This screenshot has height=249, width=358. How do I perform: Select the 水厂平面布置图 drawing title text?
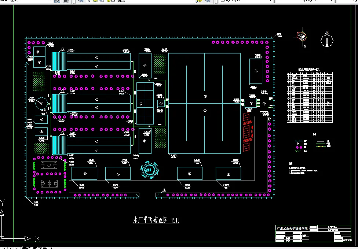click(150, 220)
